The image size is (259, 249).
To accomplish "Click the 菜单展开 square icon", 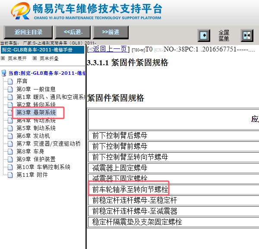I will [x=3, y=58].
